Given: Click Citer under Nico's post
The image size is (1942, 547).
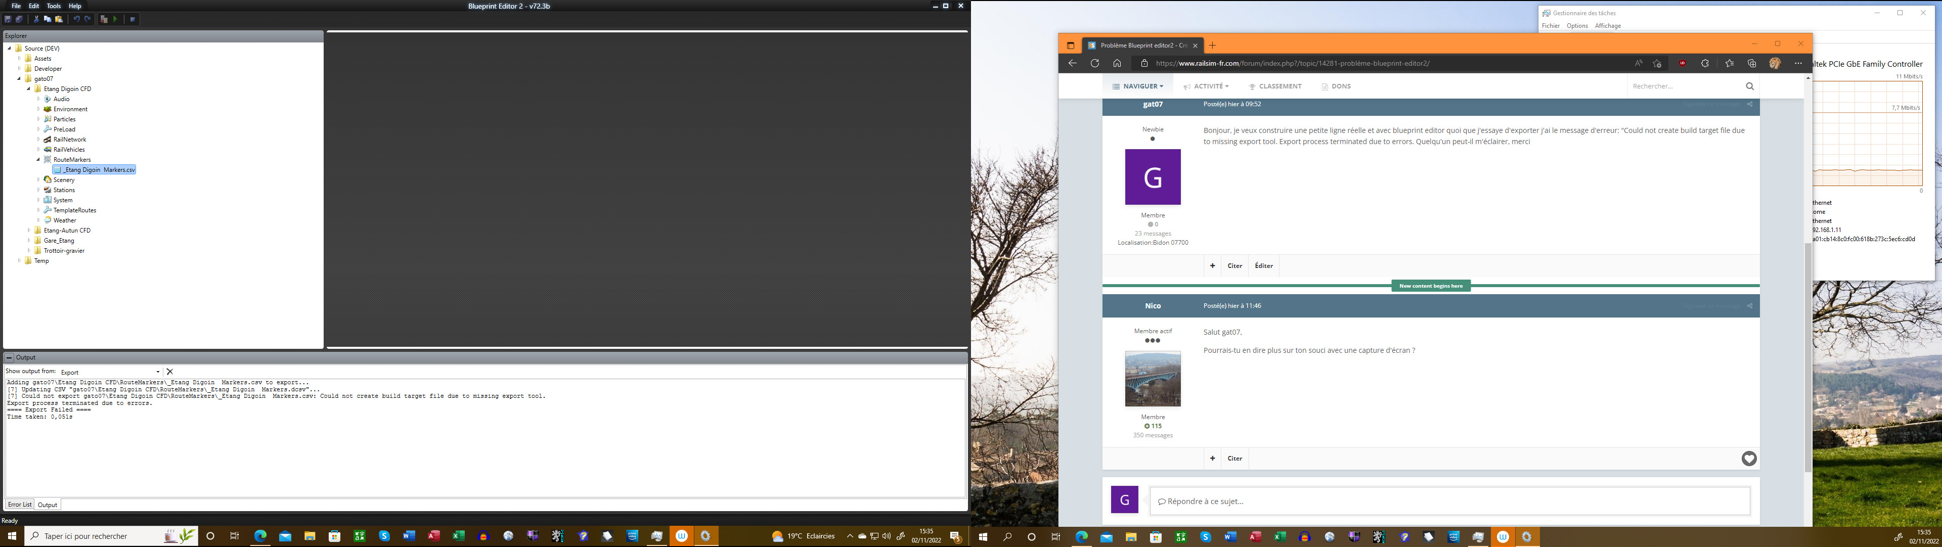Looking at the screenshot, I should (1235, 458).
